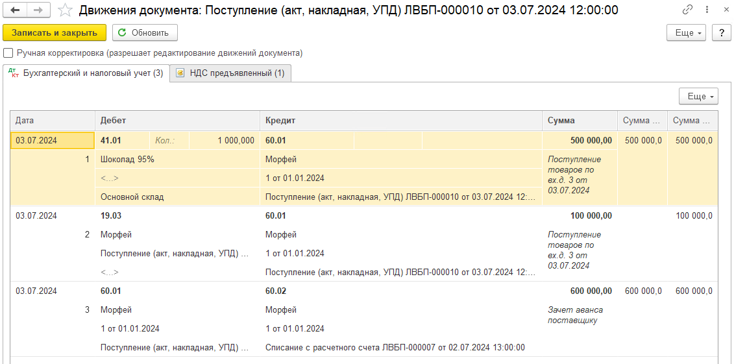This screenshot has width=734, height=364.
Task: Enable the Ручная корректировка checkbox
Action: click(7, 53)
